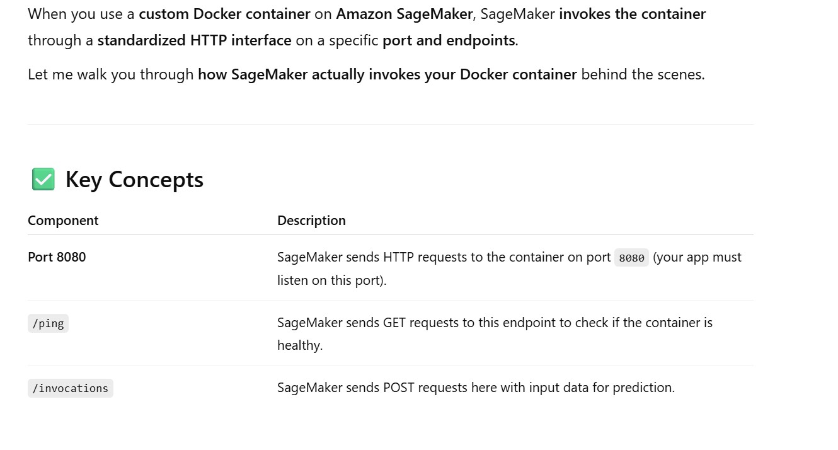Click bold text custom Docker container

click(x=224, y=14)
